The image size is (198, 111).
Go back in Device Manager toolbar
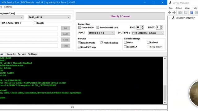click(x=170, y=13)
